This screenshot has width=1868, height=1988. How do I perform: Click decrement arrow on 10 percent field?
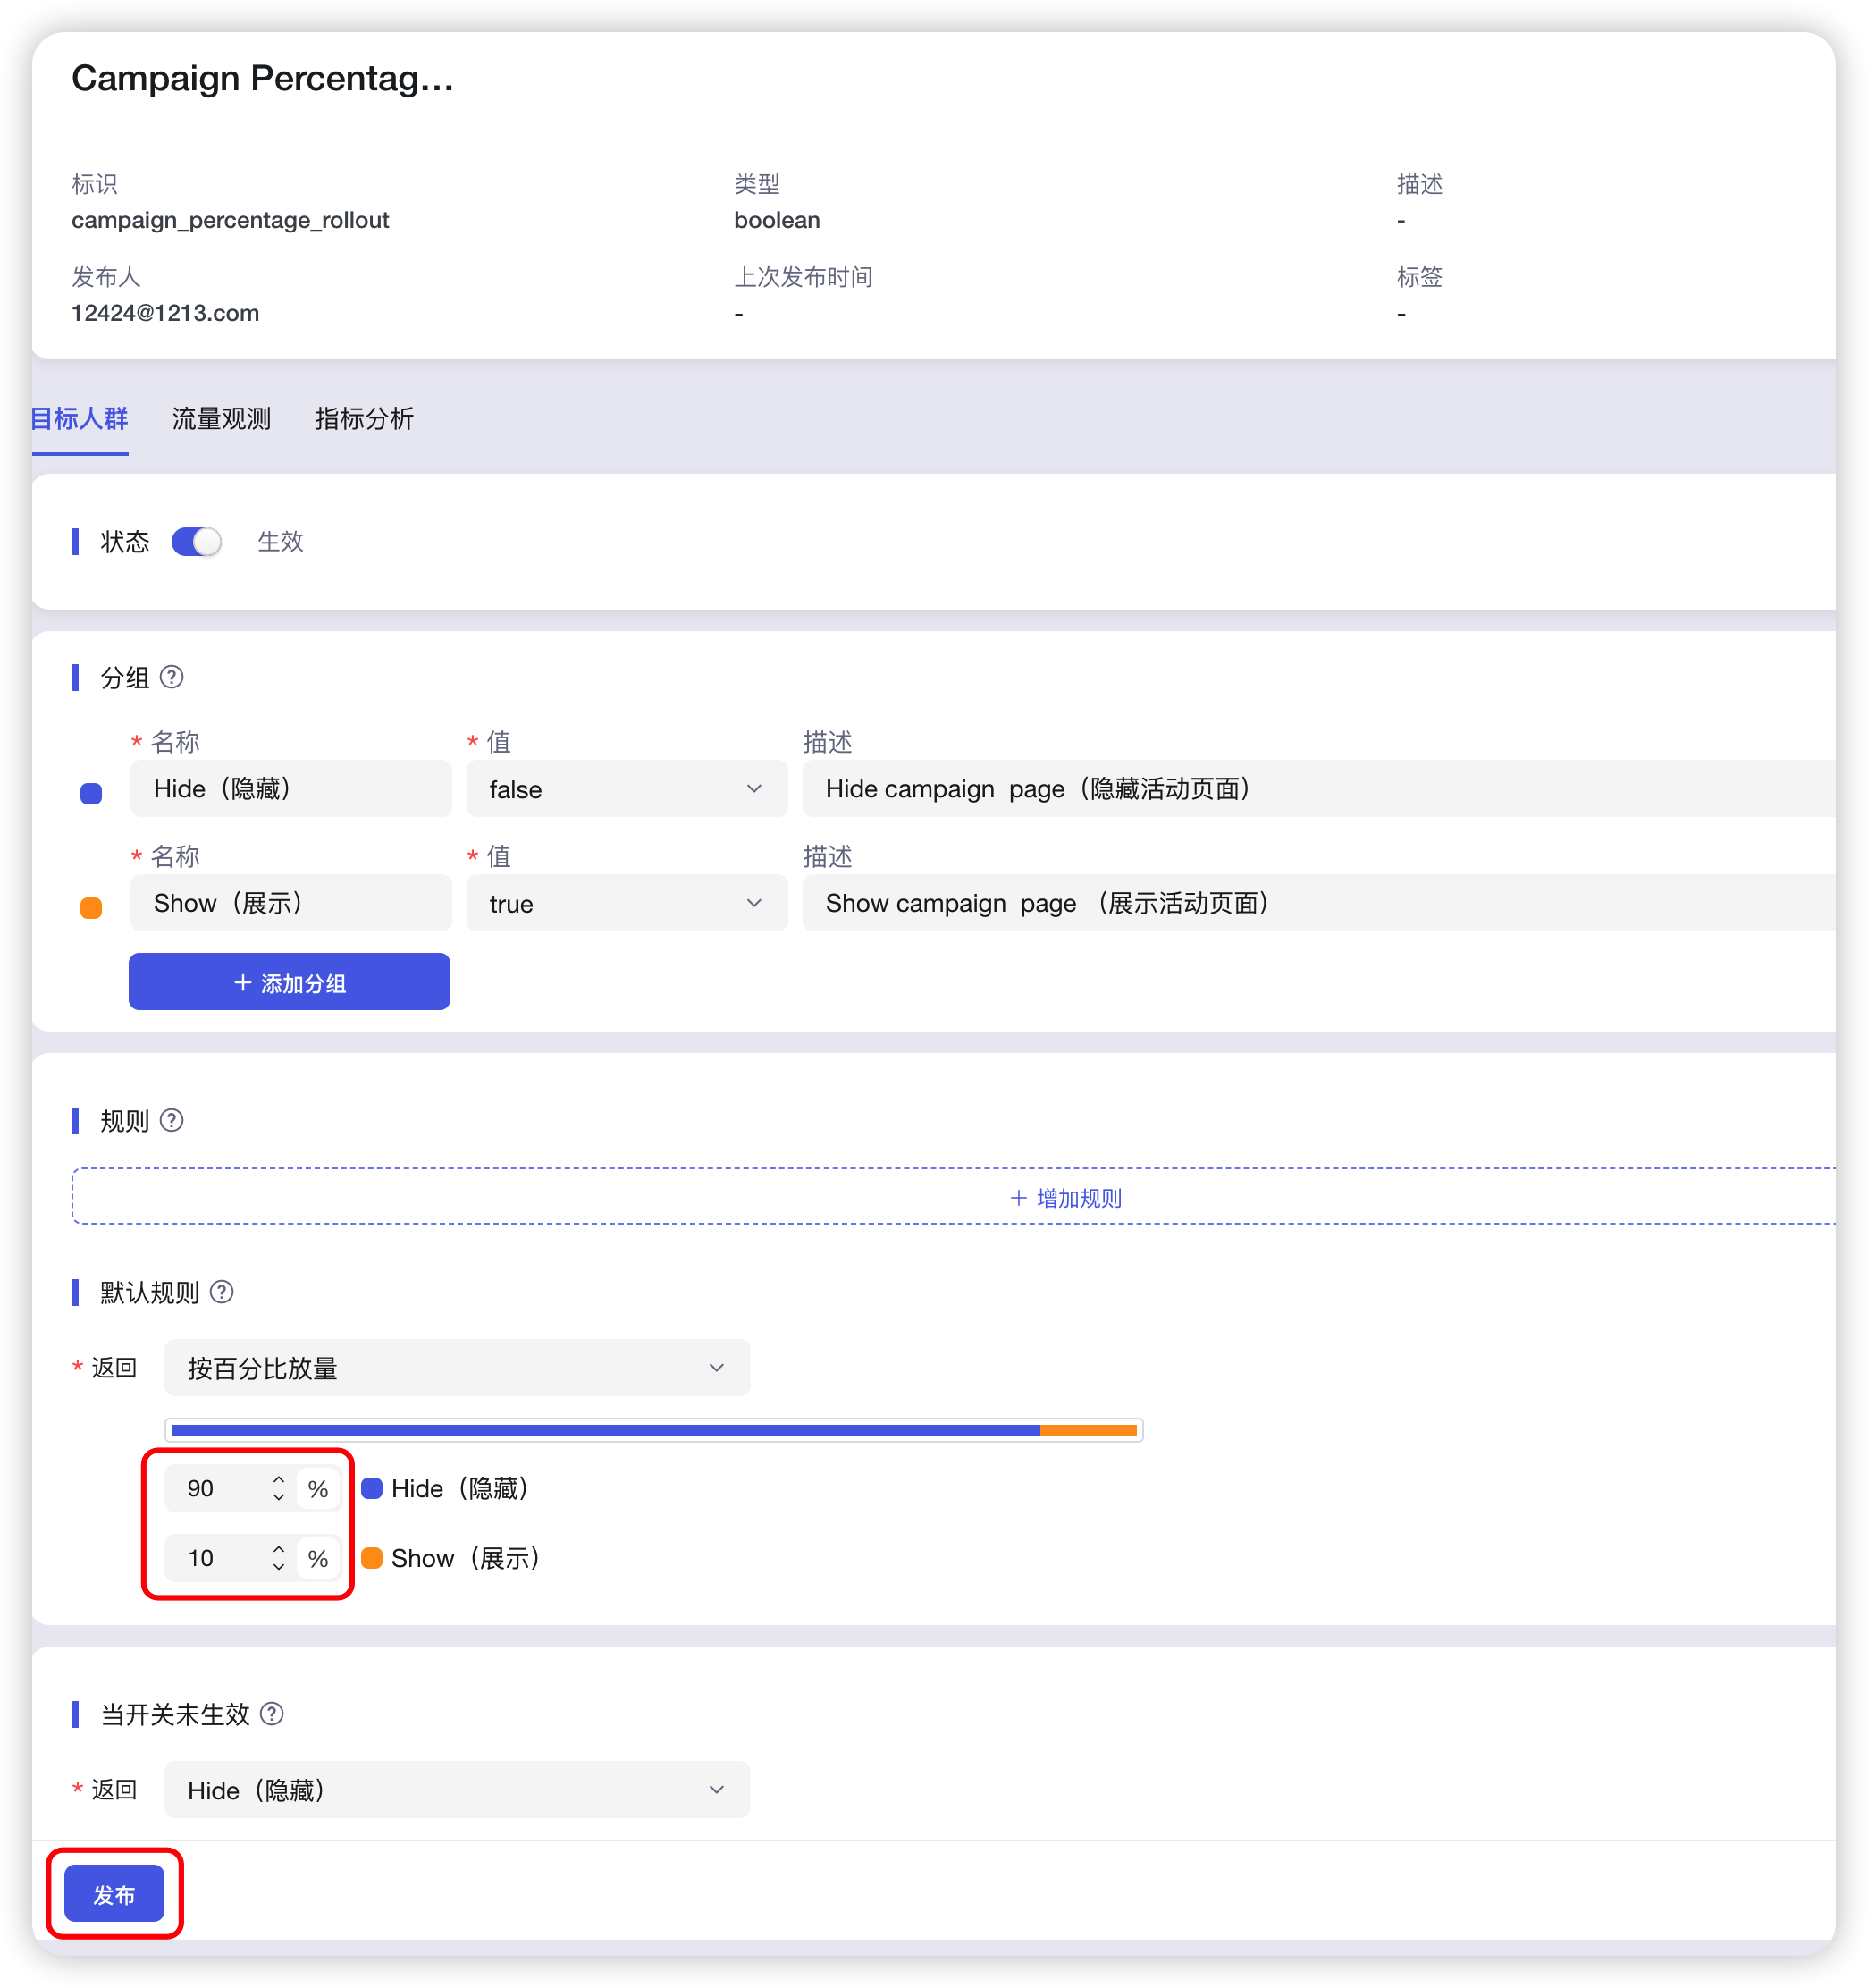[278, 1567]
